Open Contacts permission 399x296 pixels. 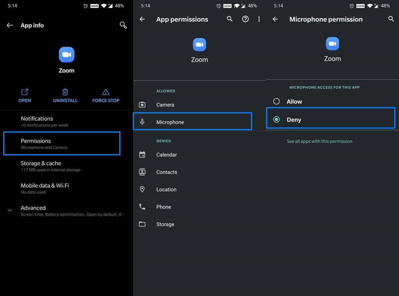[x=199, y=172]
